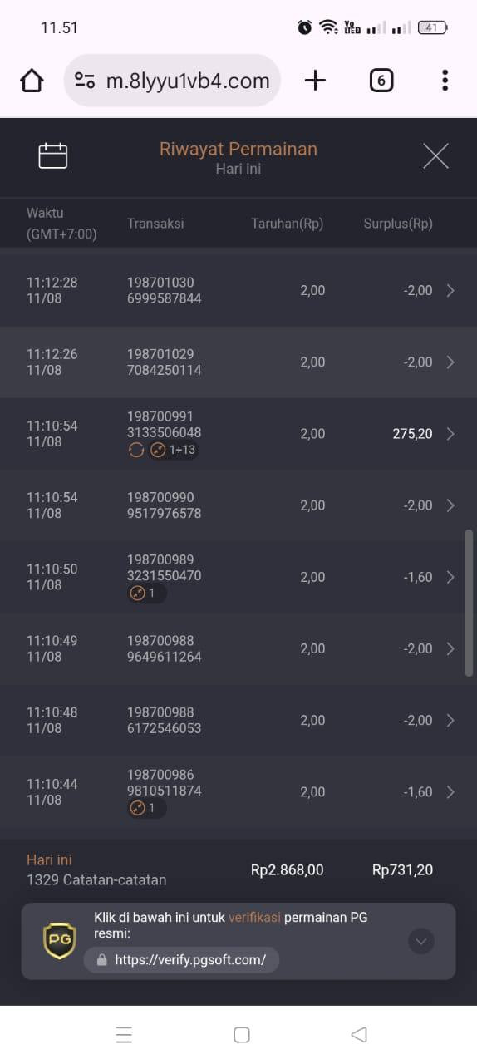Viewport: 477px width, 1064px height.
Task: Tap the site info icon in address bar
Action: tap(85, 81)
